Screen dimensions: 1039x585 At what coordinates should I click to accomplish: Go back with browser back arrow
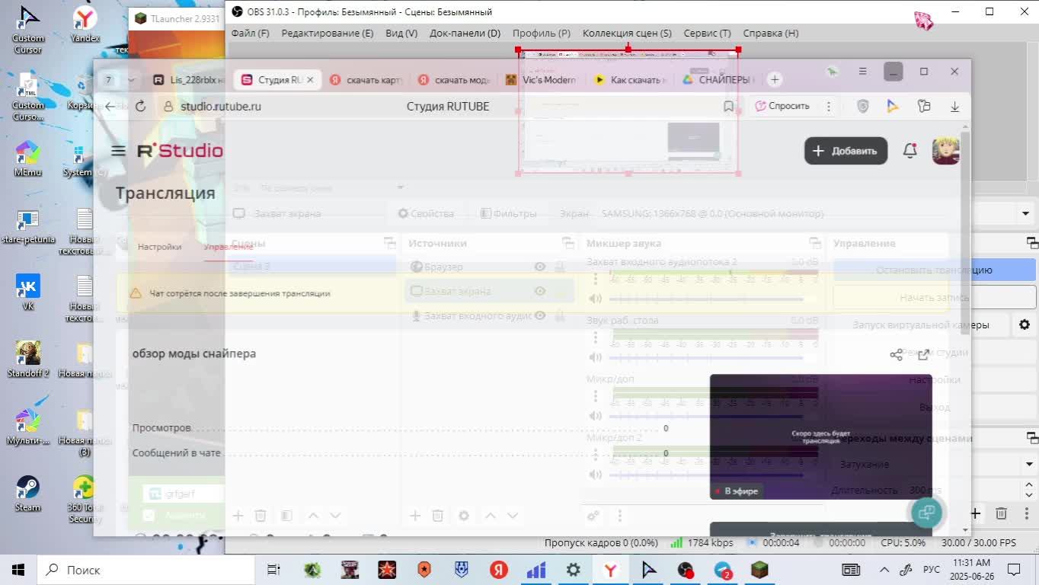click(110, 107)
